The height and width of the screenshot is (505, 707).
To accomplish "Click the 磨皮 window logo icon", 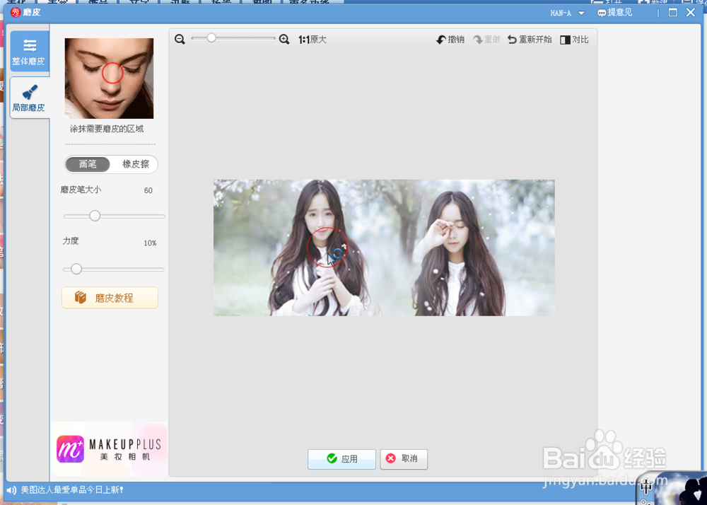I will 16,12.
